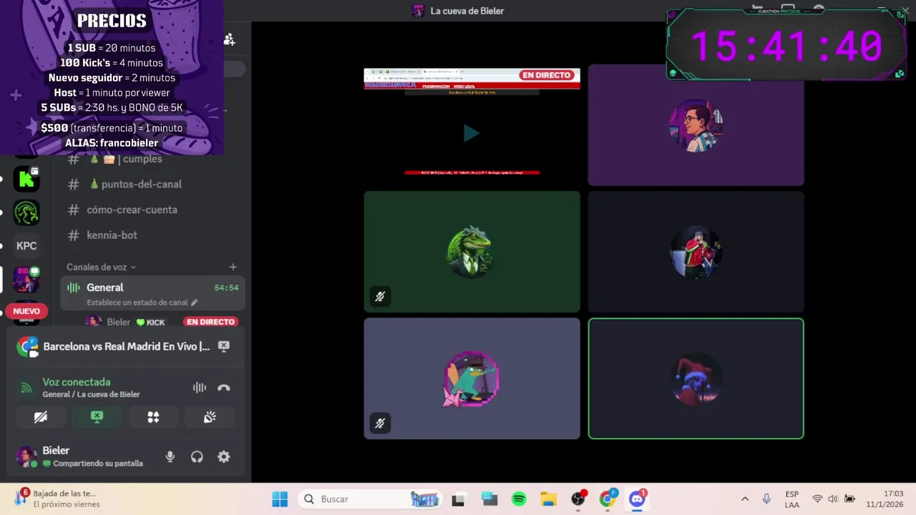Click taskbar microphone tray icon
This screenshot has width=916, height=515.
tap(766, 499)
